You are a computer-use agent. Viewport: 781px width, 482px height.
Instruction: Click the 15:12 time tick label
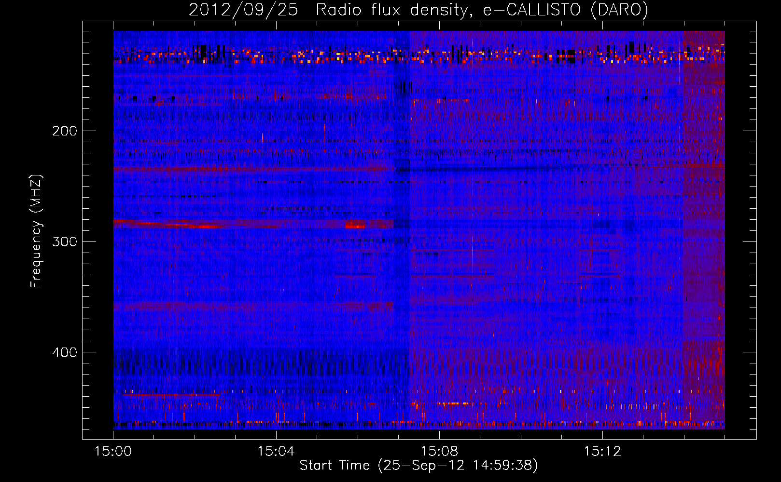coord(602,452)
